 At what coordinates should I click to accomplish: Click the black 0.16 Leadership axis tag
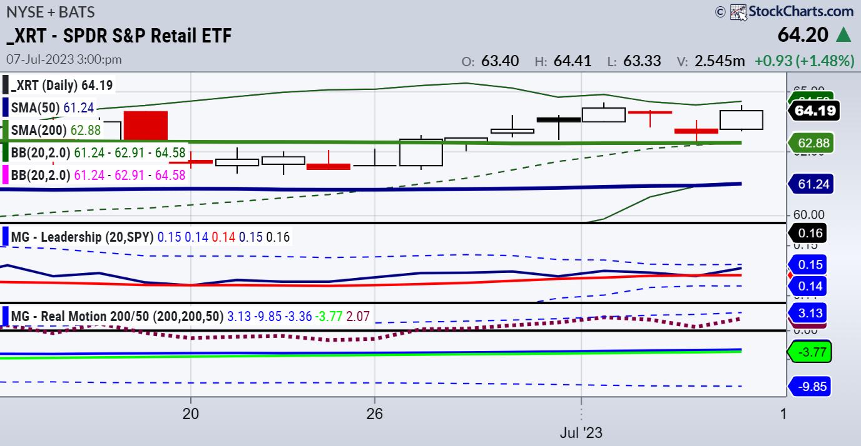[807, 234]
